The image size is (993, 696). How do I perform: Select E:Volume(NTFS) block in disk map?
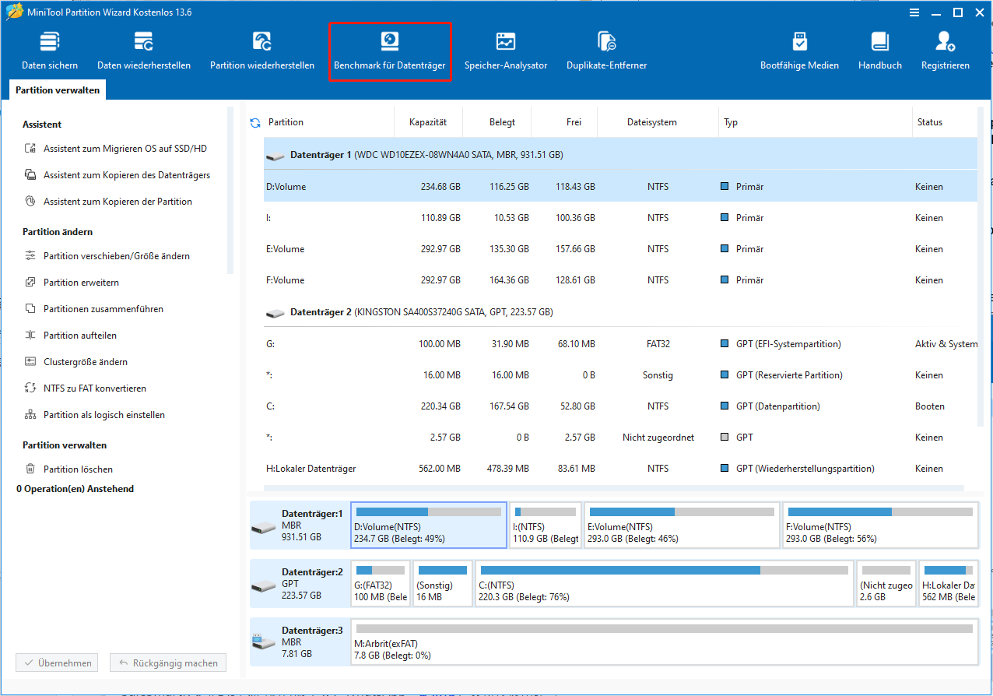coord(682,526)
